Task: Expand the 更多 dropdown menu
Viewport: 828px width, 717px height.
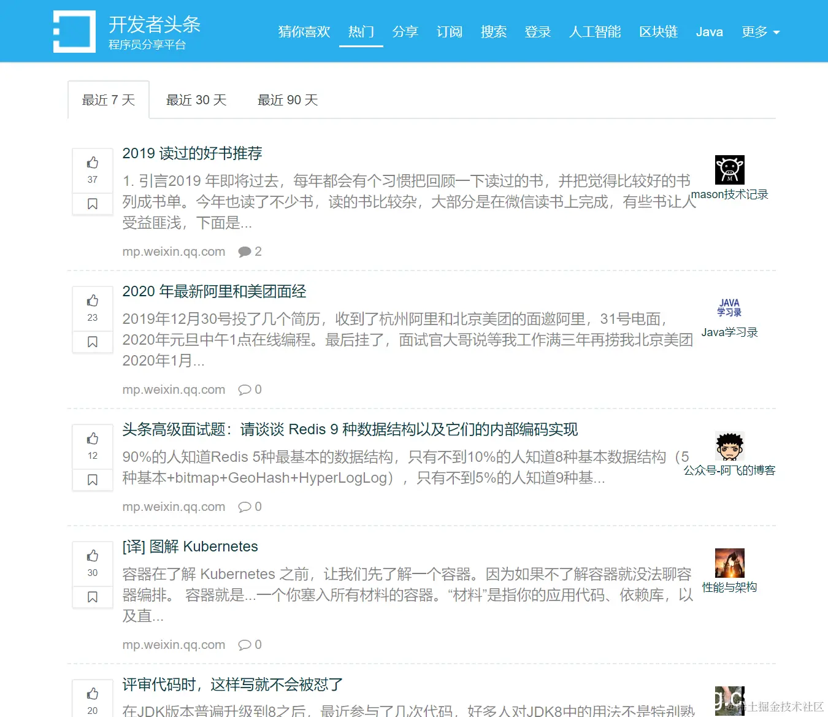Action: [x=761, y=32]
